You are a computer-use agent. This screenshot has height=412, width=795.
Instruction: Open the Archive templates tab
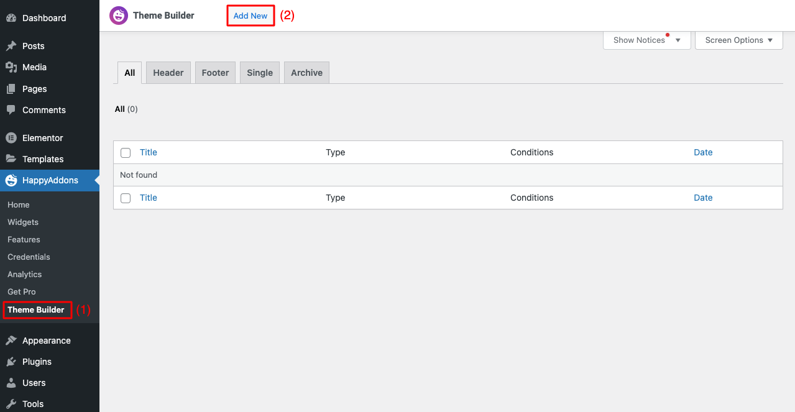point(306,73)
